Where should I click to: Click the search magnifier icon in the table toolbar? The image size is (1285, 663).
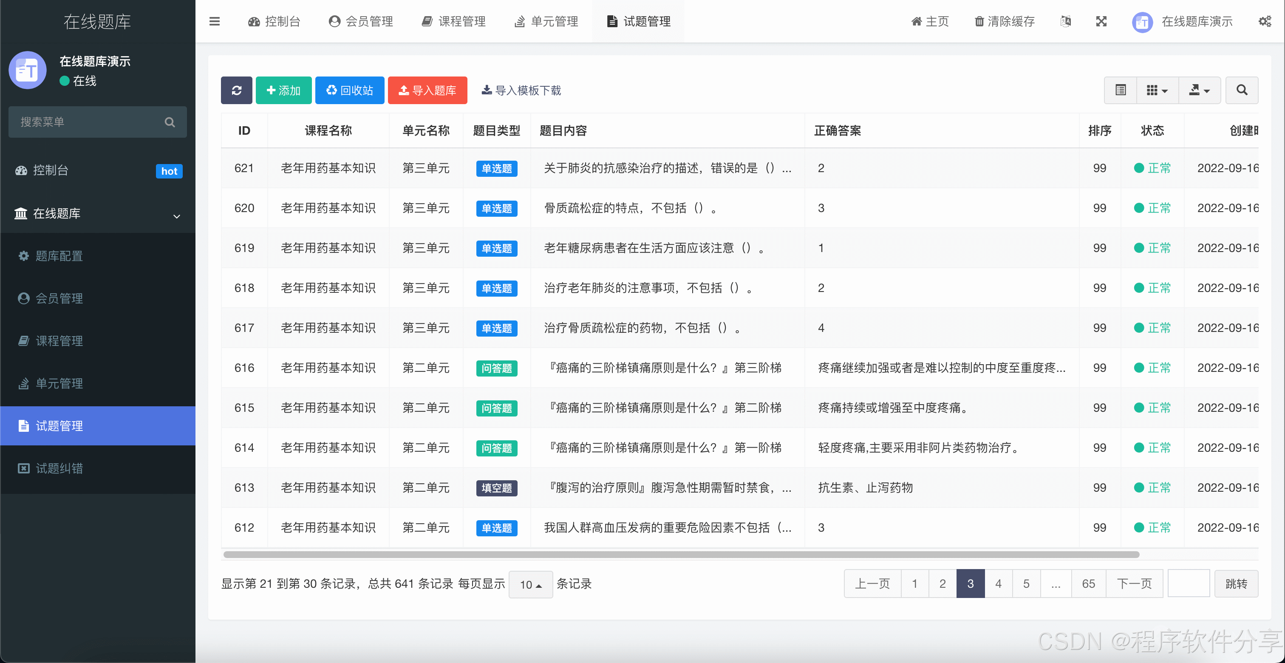1242,90
